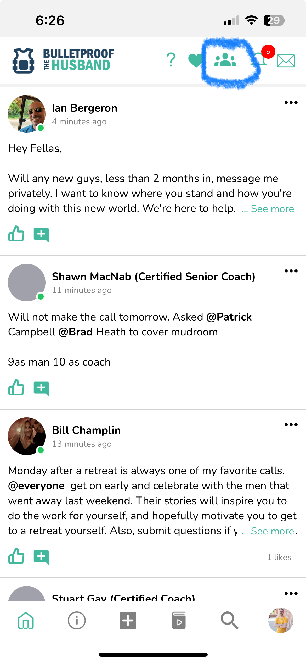Tap the question mark help icon

(x=171, y=60)
